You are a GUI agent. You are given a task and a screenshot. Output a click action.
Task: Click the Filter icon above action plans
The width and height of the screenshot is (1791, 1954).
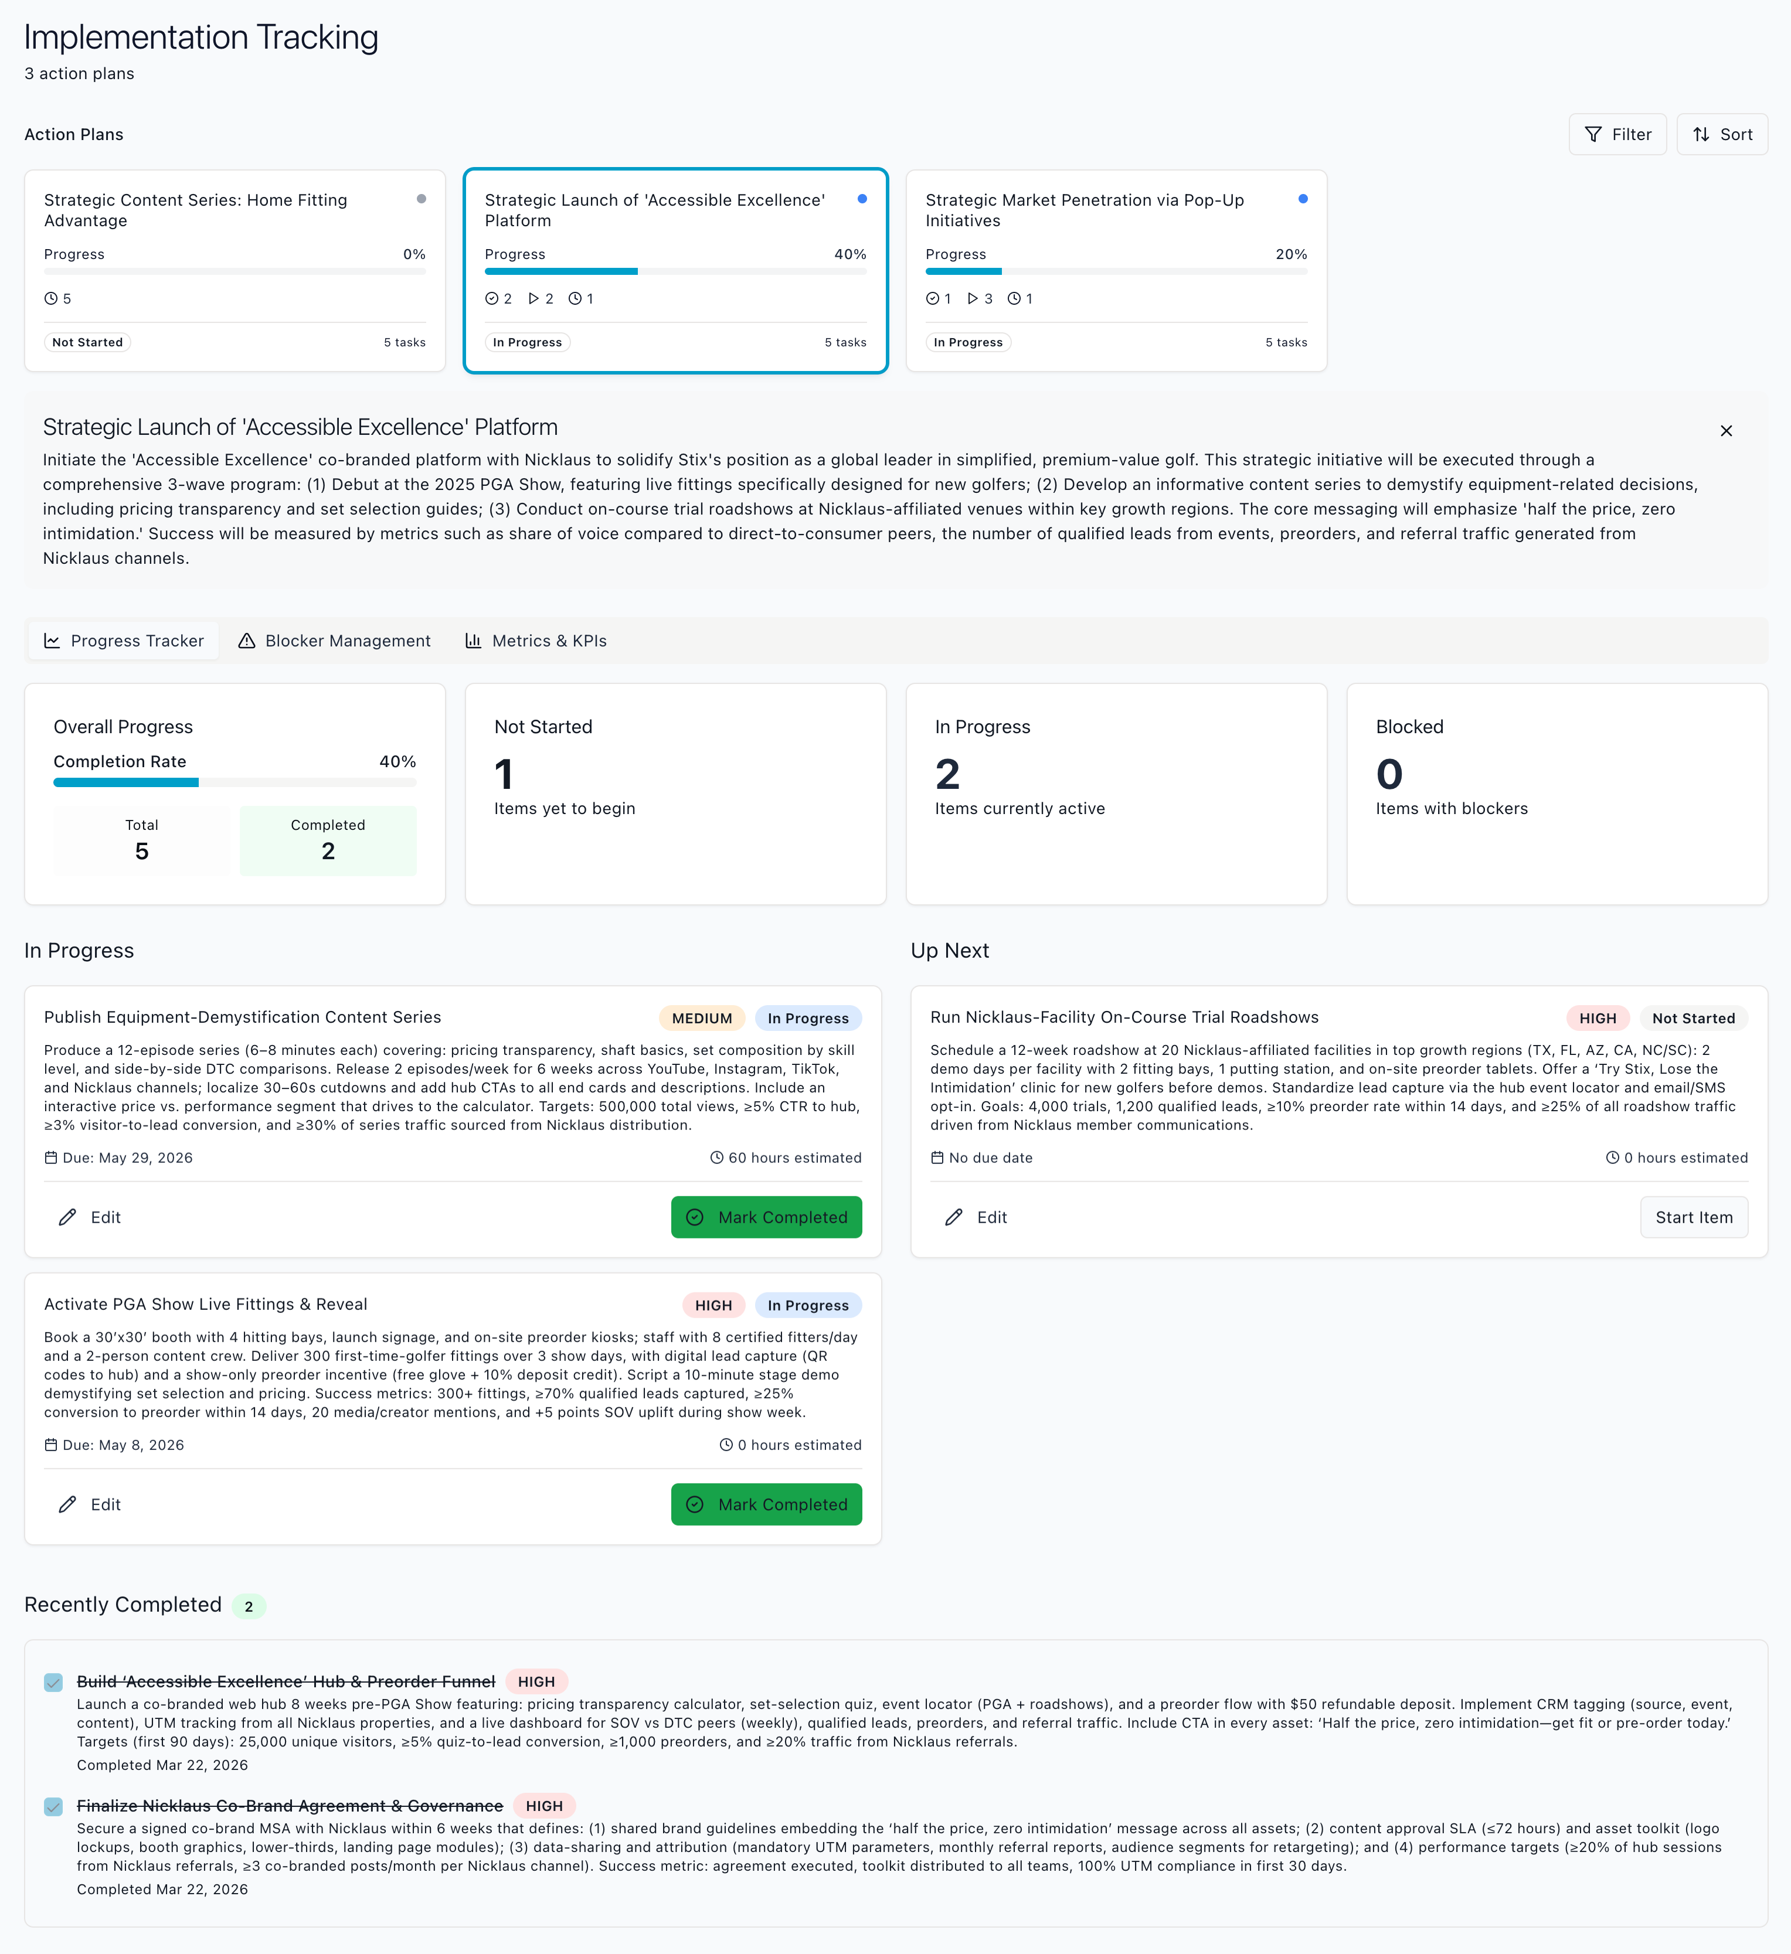coord(1593,134)
